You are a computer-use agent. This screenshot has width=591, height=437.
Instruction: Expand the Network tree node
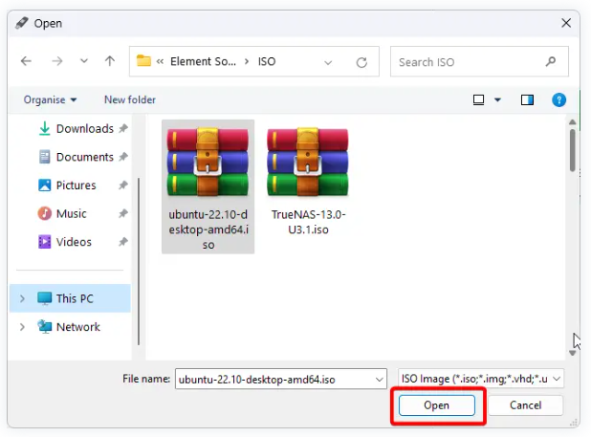pos(22,327)
